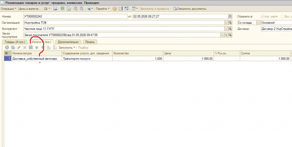Click the copy document with plus icon
Viewport: 292px width, 147px height.
pos(69,9)
